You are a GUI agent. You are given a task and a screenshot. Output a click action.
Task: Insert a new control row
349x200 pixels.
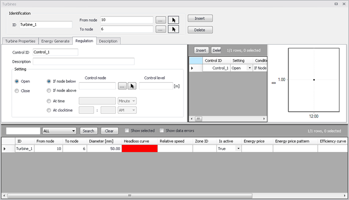pyautogui.click(x=201, y=51)
